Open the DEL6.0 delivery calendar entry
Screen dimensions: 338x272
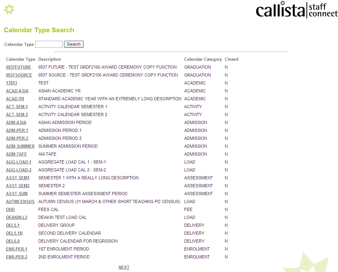[13, 241]
